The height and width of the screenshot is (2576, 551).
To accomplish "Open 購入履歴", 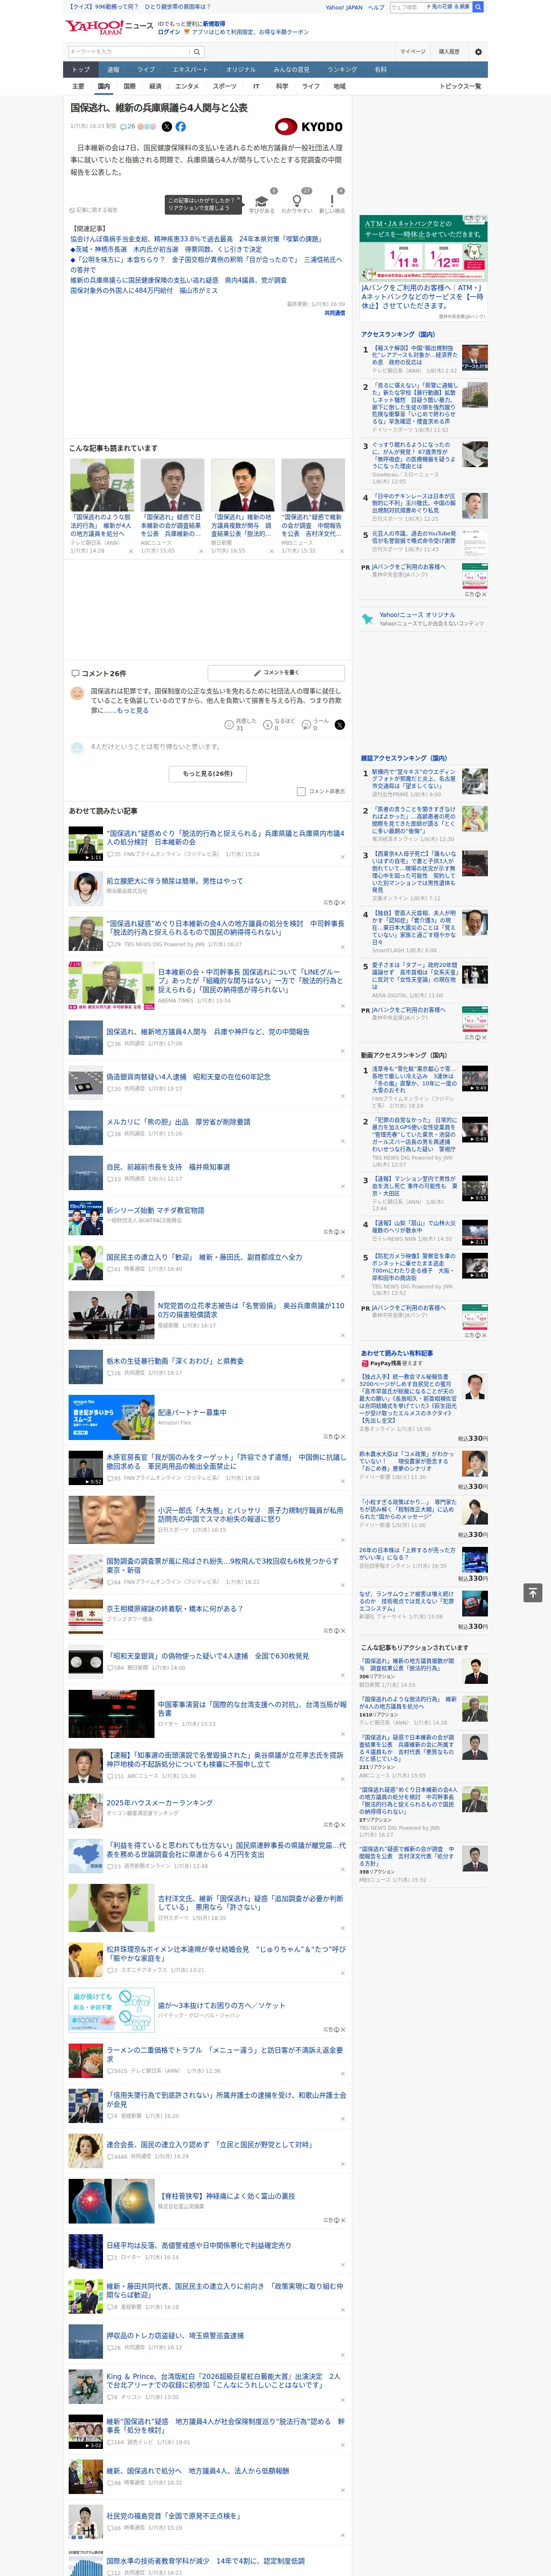I will point(449,52).
